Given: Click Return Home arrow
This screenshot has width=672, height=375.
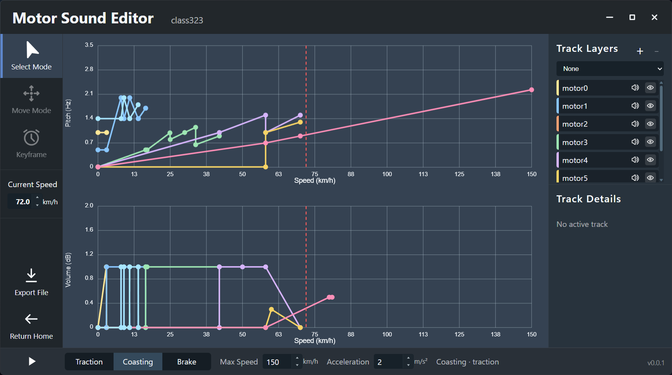Looking at the screenshot, I should (x=31, y=319).
